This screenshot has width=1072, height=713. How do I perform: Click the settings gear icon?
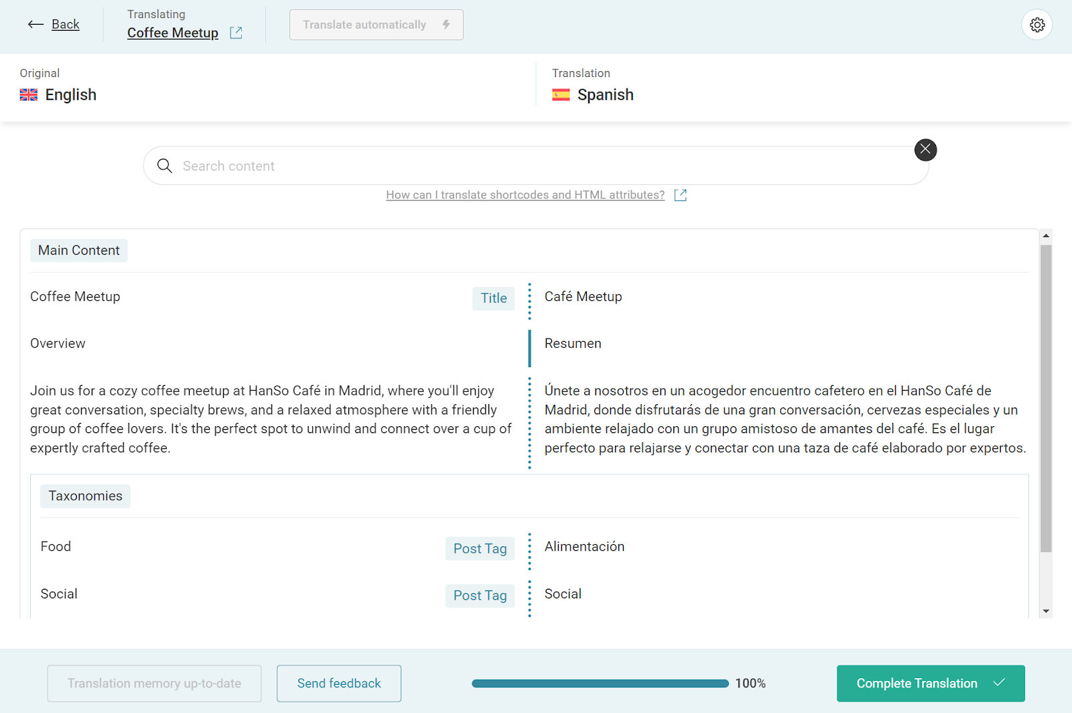point(1036,24)
